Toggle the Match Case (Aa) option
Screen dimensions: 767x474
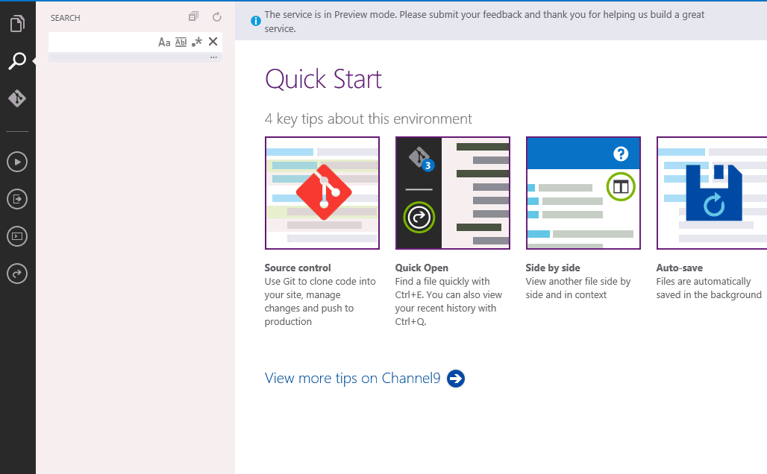coord(164,42)
